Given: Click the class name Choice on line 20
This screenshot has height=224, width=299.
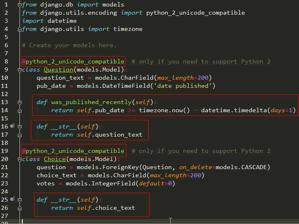Looking at the screenshot, I should pyautogui.click(x=55, y=159).
